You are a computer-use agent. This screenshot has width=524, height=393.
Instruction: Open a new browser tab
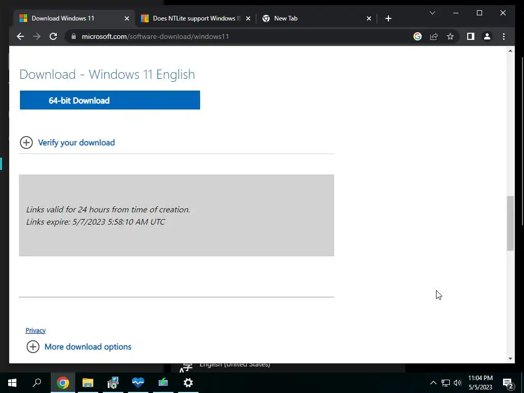pyautogui.click(x=388, y=18)
